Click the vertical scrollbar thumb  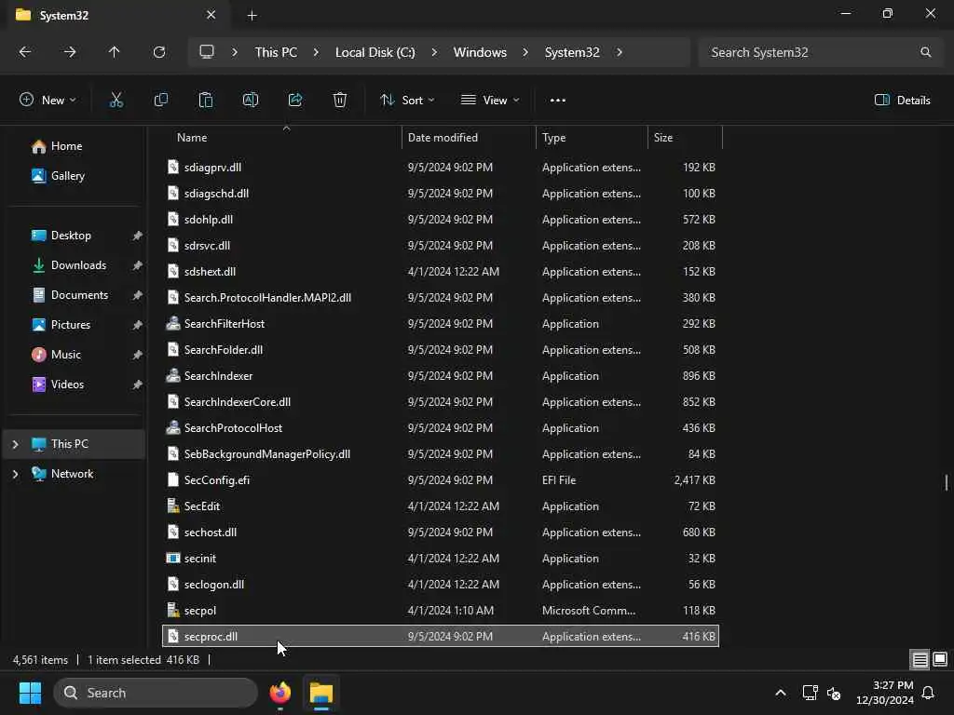[947, 483]
